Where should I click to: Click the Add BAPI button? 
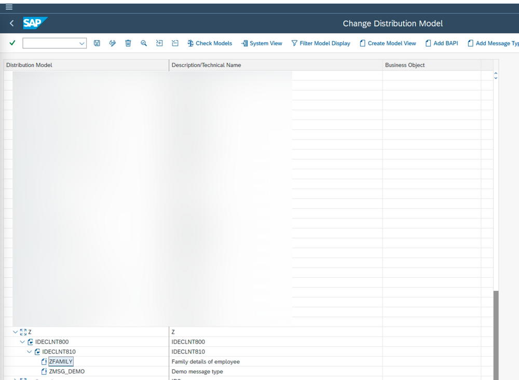point(442,43)
